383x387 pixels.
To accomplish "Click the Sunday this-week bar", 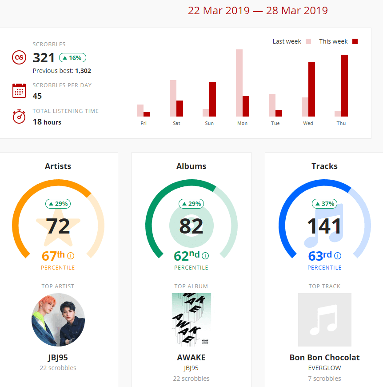I will click(213, 99).
